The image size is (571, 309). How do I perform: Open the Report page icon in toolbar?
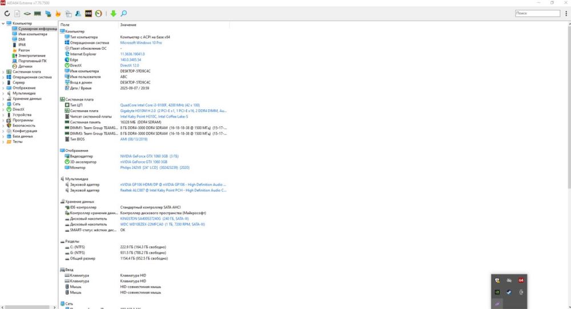17,14
